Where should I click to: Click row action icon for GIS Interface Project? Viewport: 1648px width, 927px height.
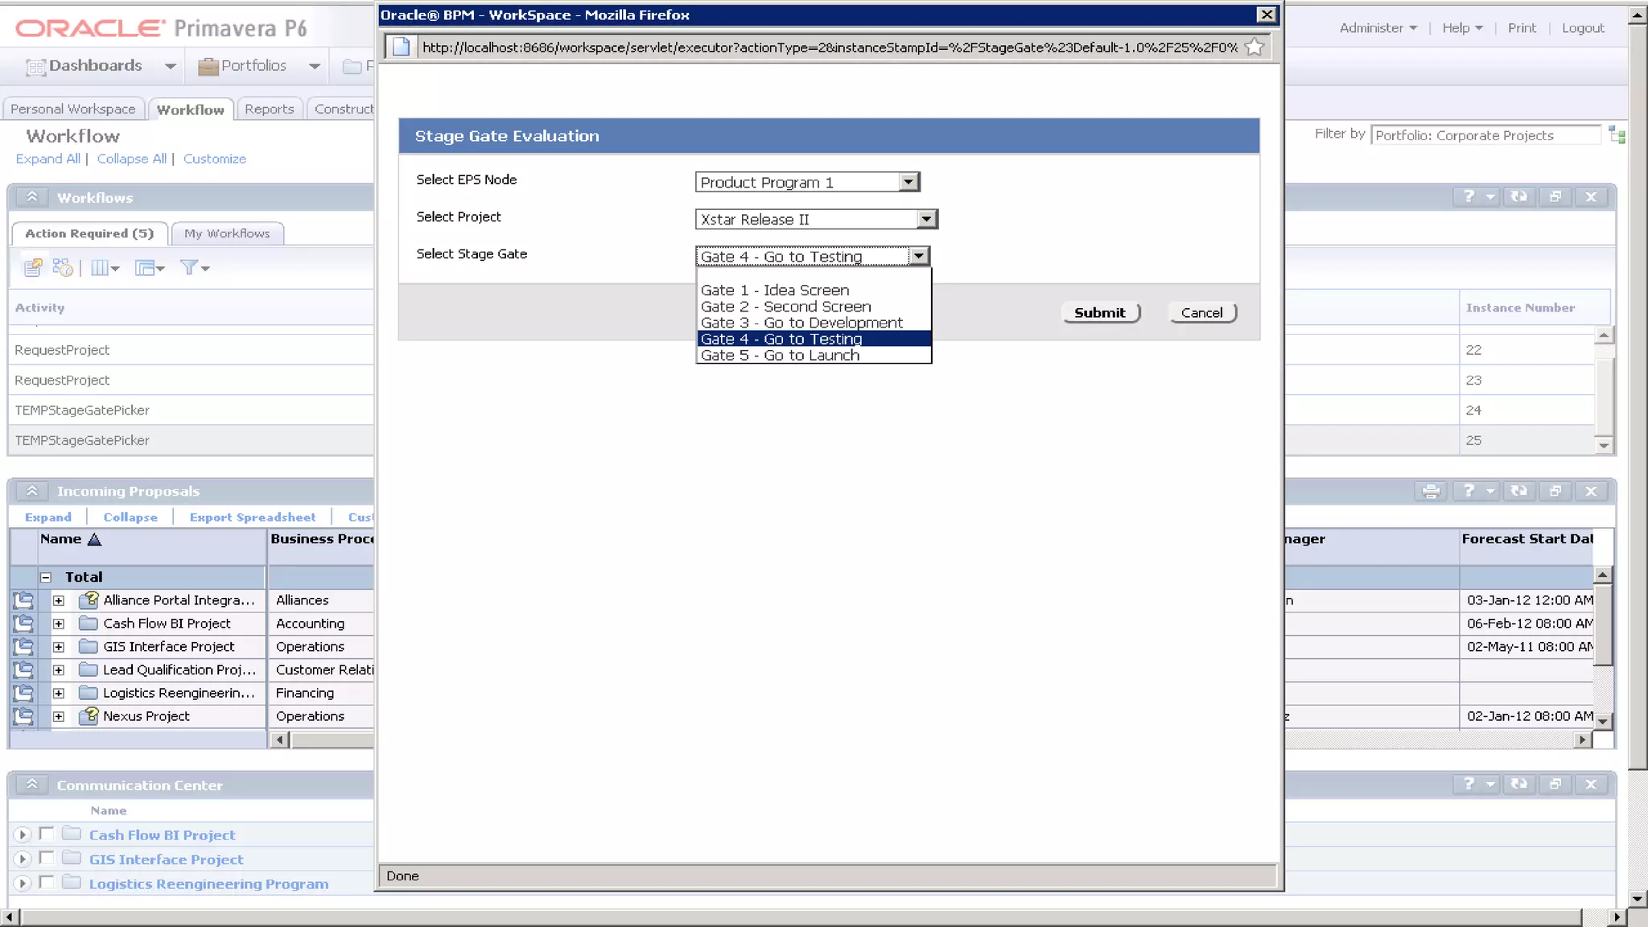[23, 647]
